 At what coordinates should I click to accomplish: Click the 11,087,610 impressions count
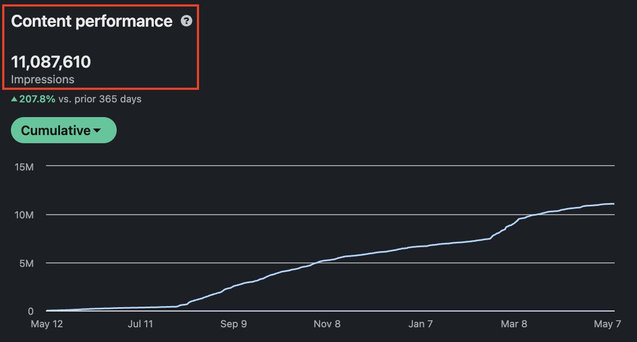[51, 62]
